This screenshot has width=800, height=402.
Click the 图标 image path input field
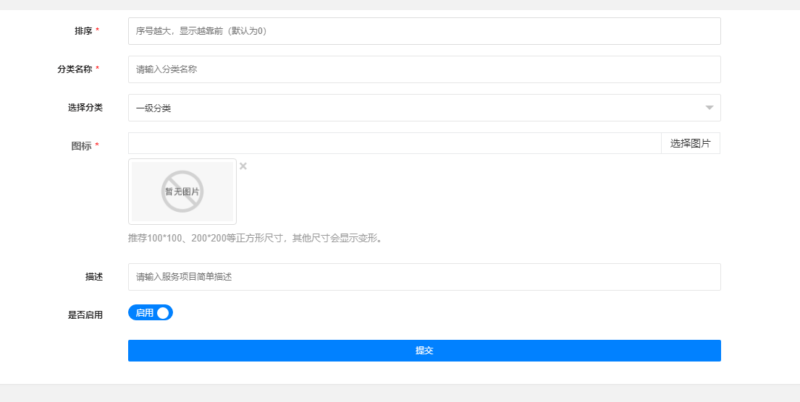point(395,143)
